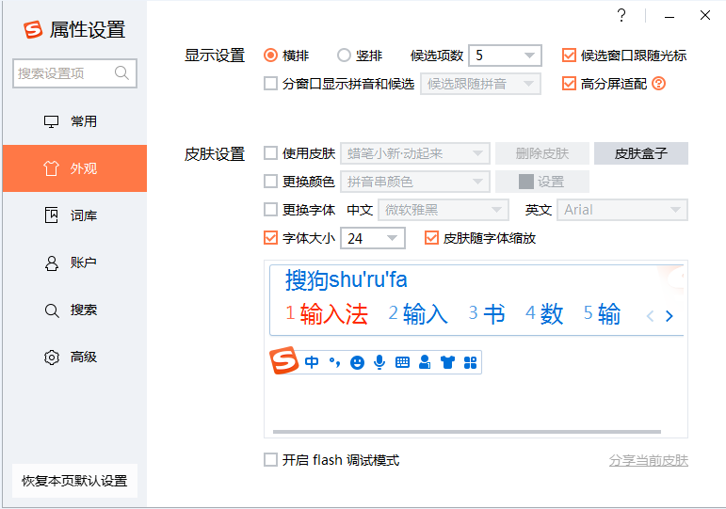Click the Sogou S logo on status bar preview
726x509 pixels.
click(283, 360)
